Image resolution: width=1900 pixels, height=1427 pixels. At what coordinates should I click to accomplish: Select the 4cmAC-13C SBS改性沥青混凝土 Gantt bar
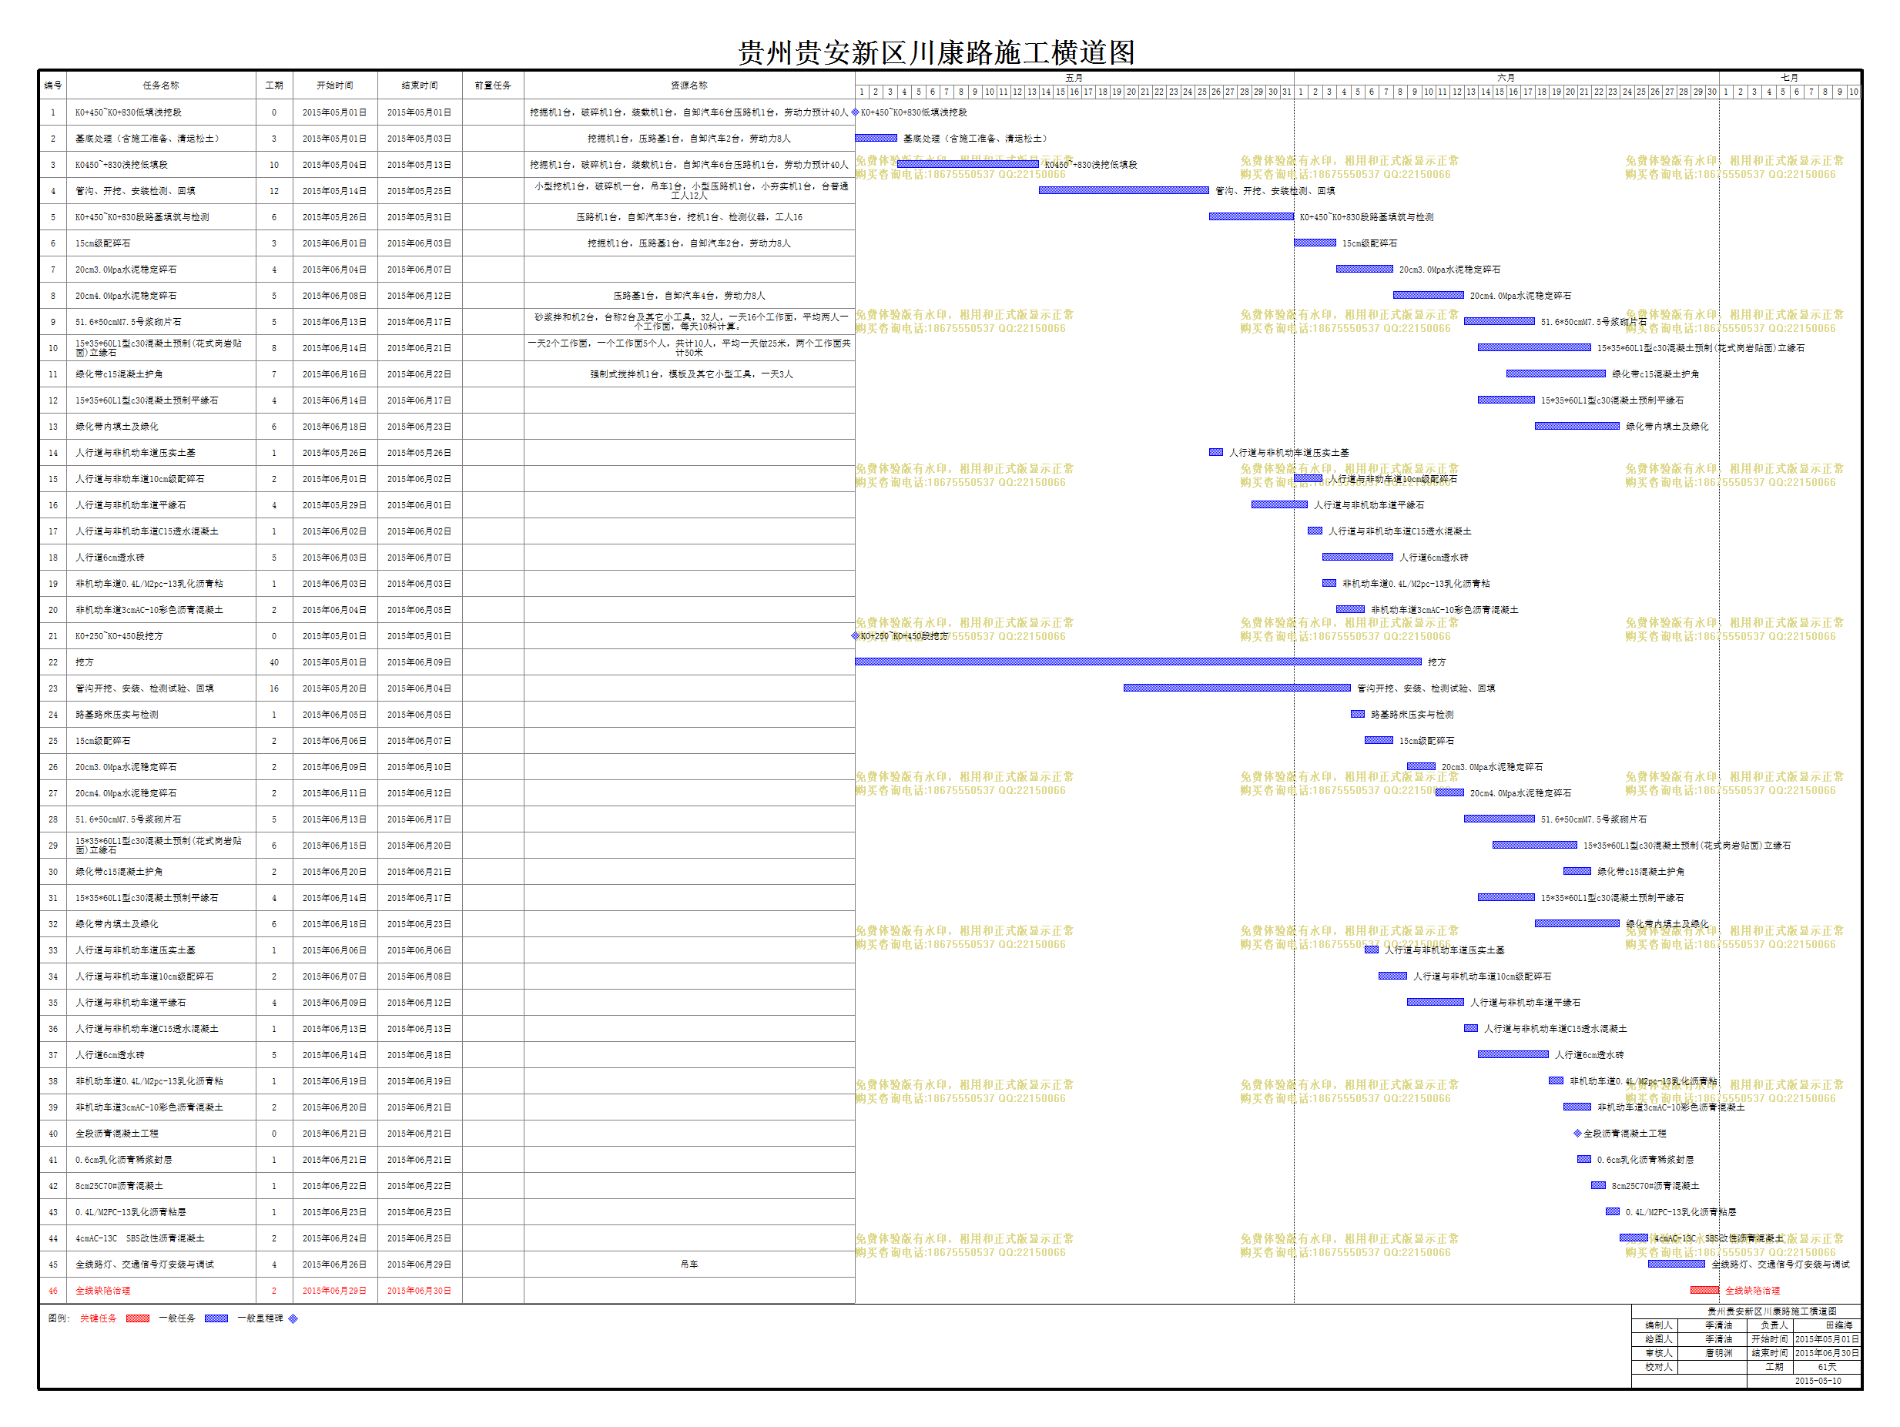(1634, 1239)
